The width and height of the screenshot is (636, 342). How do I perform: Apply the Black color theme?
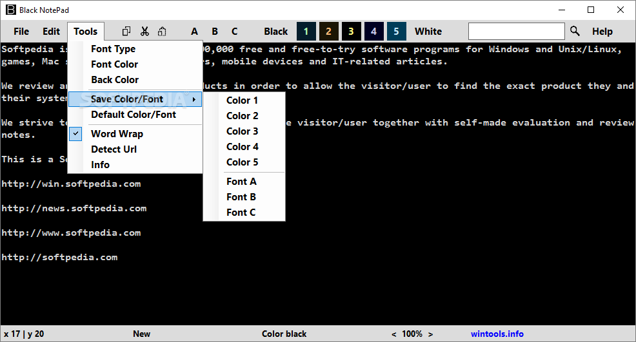point(276,31)
